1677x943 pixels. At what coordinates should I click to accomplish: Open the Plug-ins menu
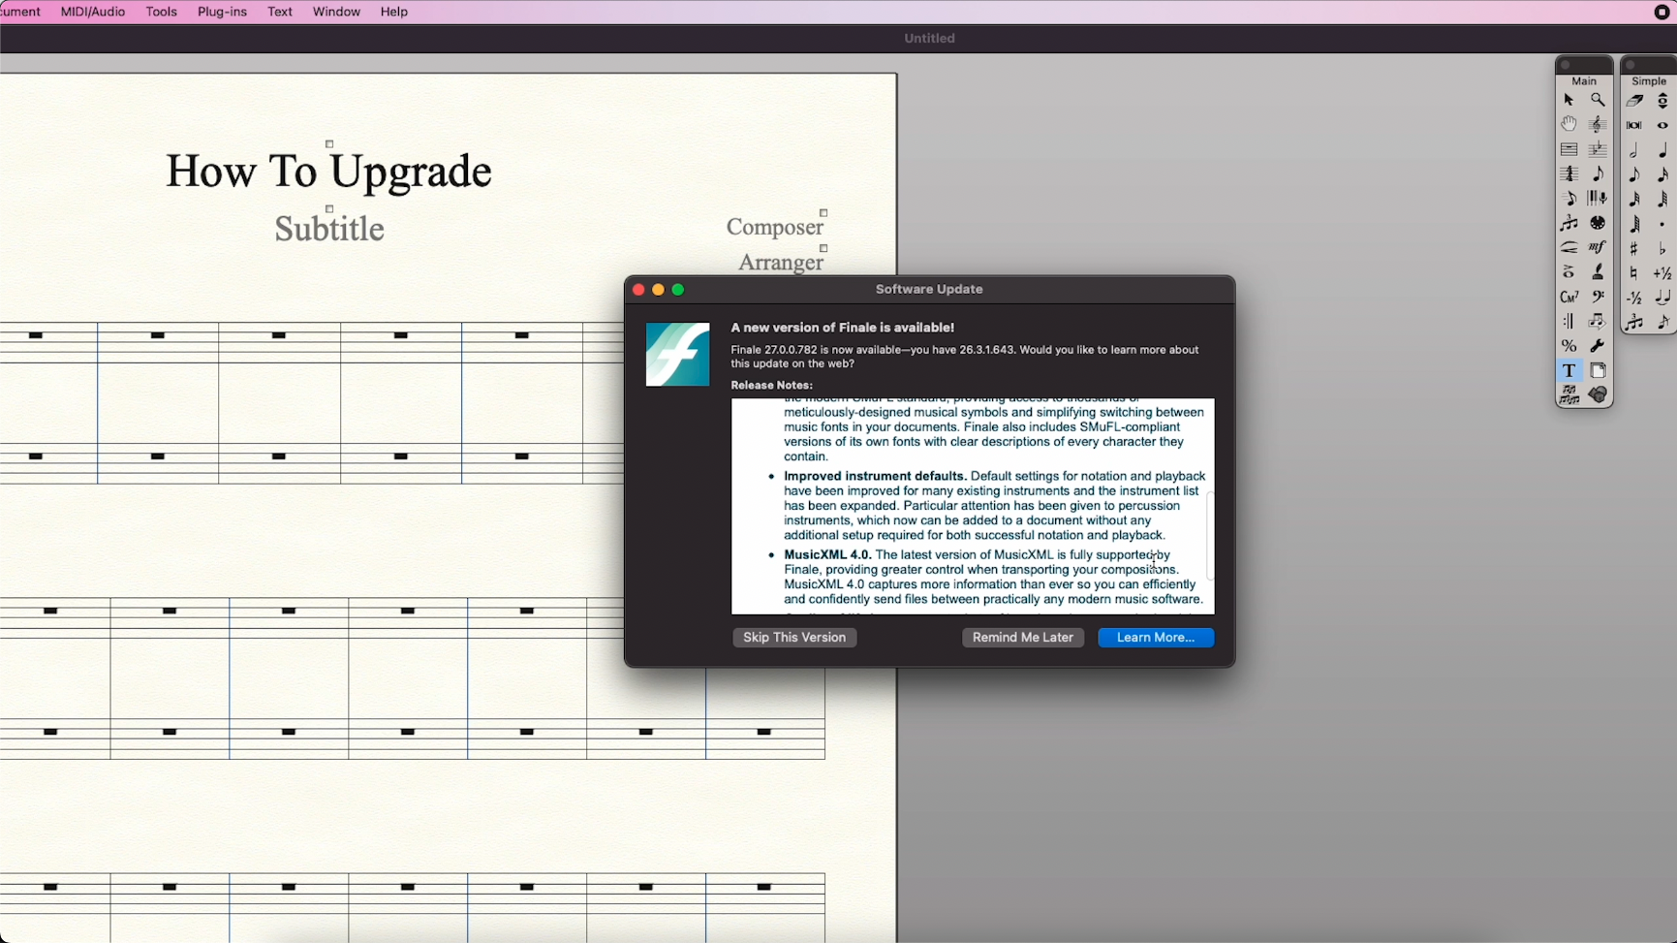click(222, 12)
